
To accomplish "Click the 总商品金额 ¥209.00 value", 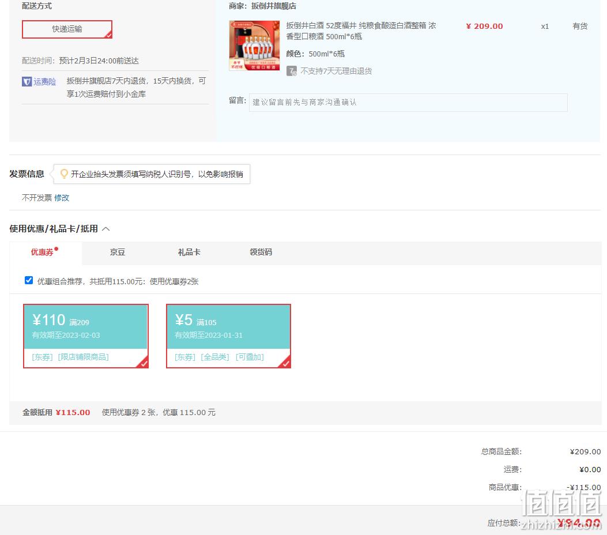I will 585,452.
